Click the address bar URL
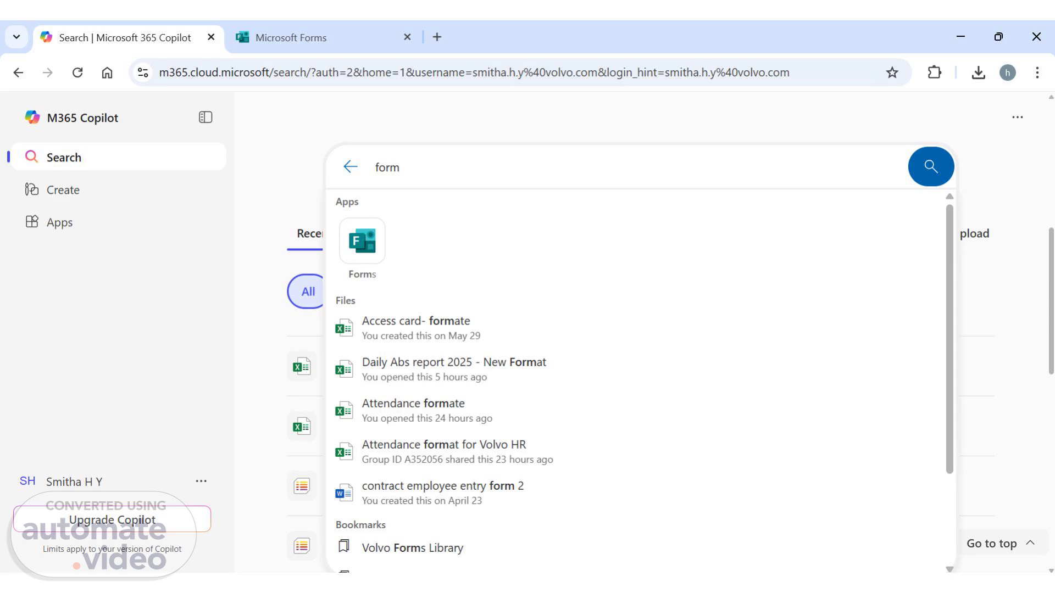This screenshot has width=1055, height=593. [x=474, y=72]
